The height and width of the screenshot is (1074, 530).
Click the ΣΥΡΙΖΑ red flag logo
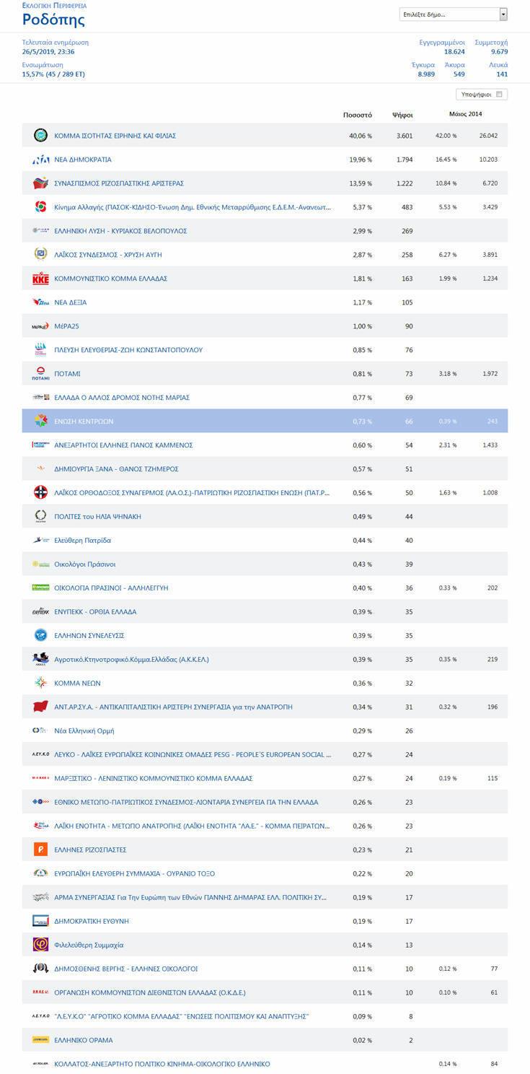40,183
